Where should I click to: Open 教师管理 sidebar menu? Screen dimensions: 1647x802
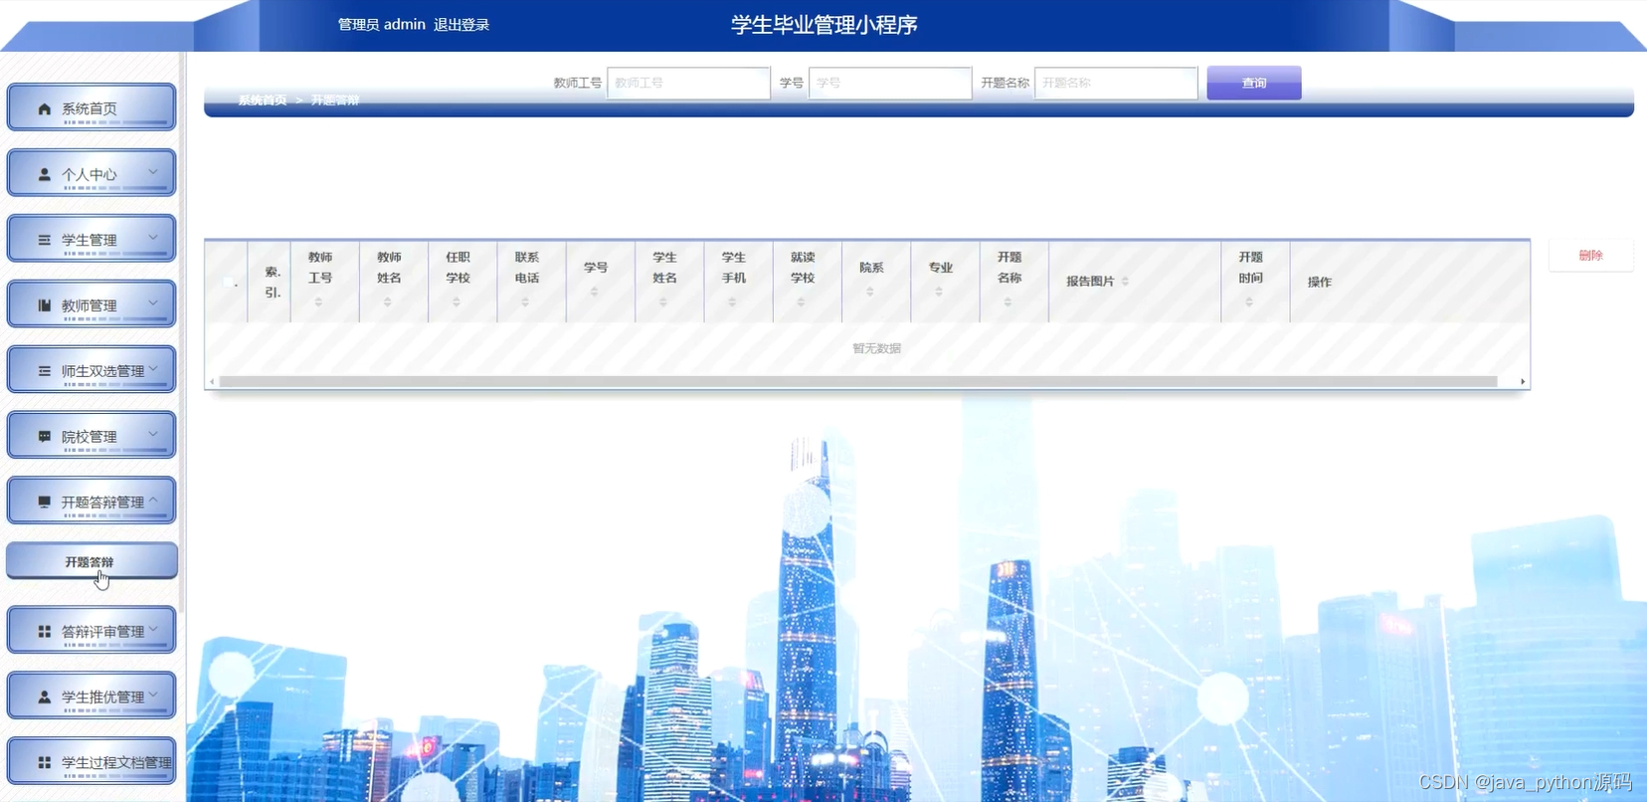[x=91, y=304]
